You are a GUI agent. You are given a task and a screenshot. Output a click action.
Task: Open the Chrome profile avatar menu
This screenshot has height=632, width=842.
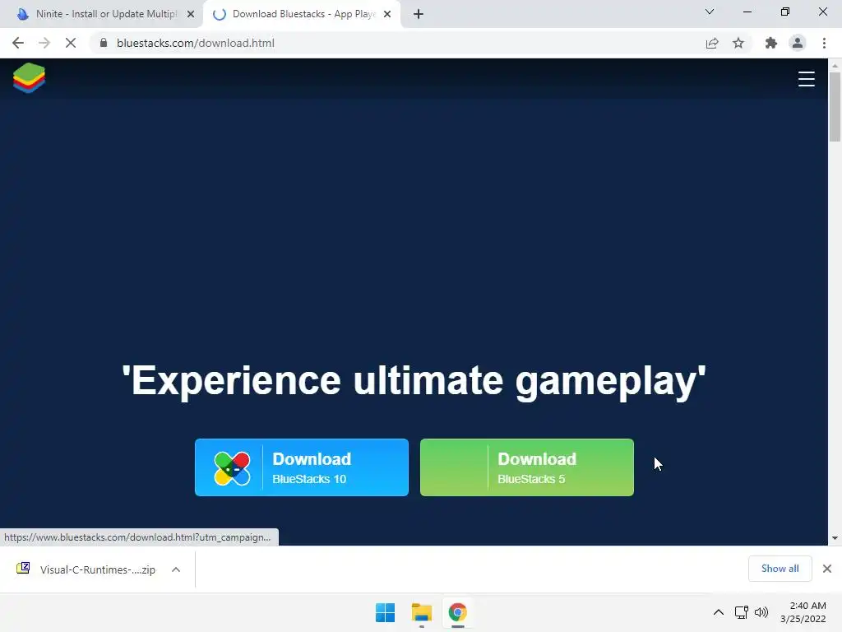[798, 43]
